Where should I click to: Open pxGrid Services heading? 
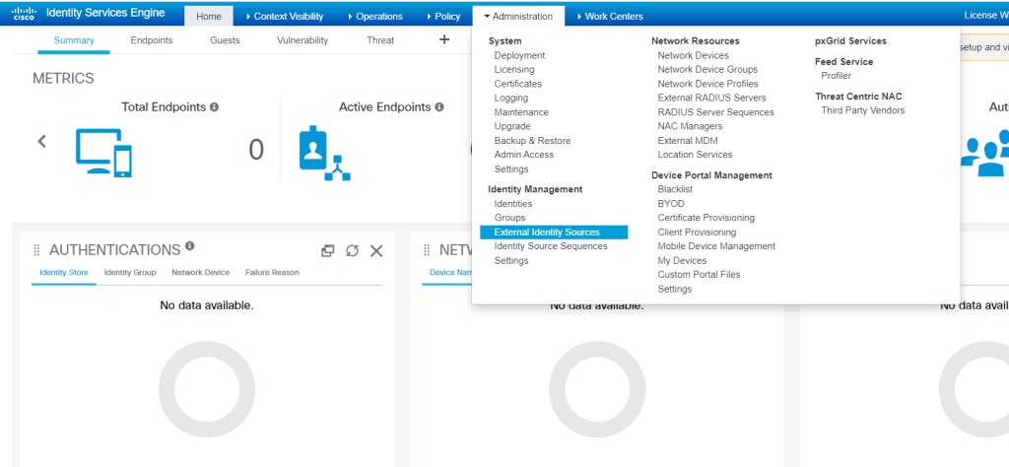coord(850,40)
